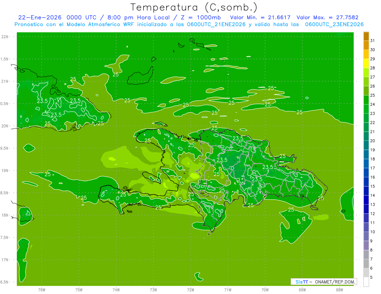Viewport: 381px width, 294px height.
Task: Click the color scale value 10
Action: coord(372,232)
